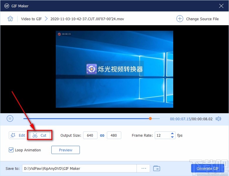This screenshot has height=176, width=229.
Task: Uncheck Loop Animation checkbox
Action: (11, 150)
